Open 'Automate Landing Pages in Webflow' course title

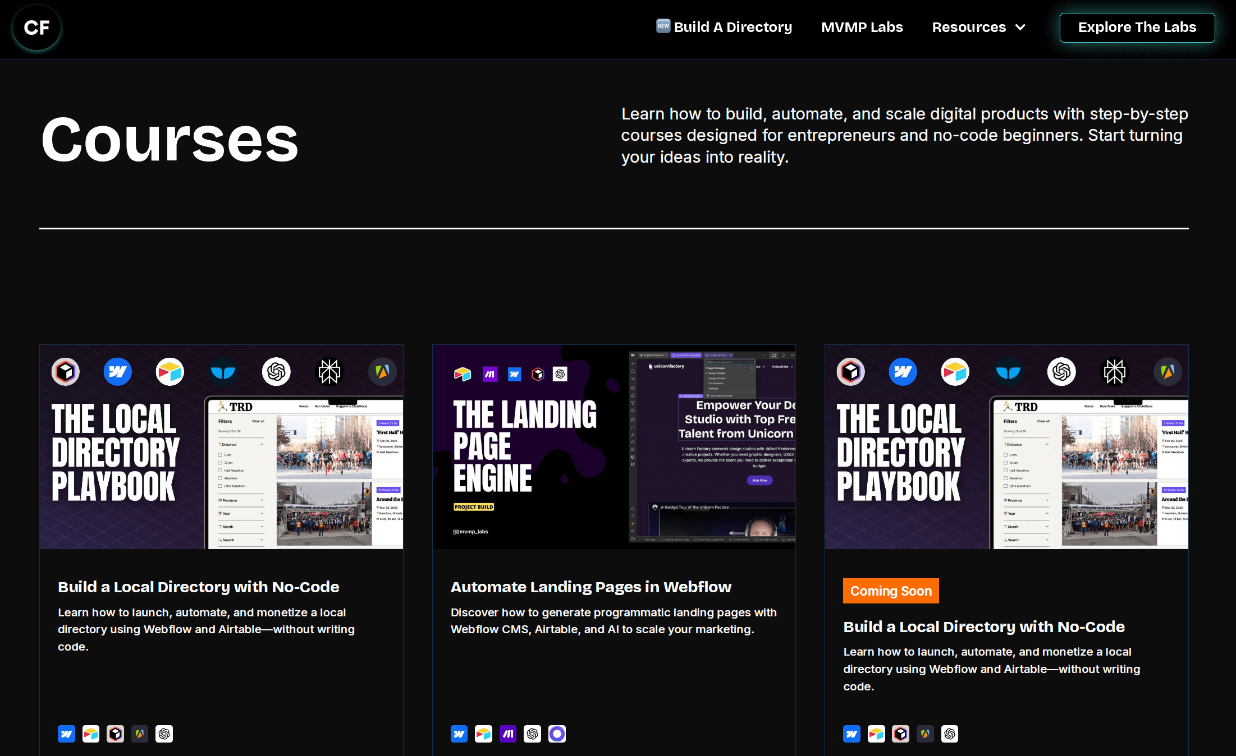pyautogui.click(x=590, y=587)
